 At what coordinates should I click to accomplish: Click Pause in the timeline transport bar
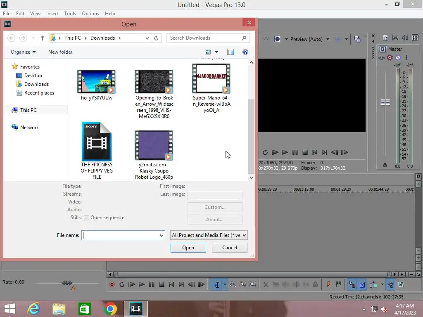pyautogui.click(x=152, y=284)
